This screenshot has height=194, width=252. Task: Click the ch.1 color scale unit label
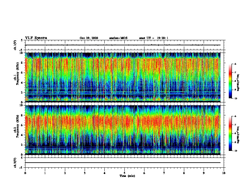click(238, 83)
